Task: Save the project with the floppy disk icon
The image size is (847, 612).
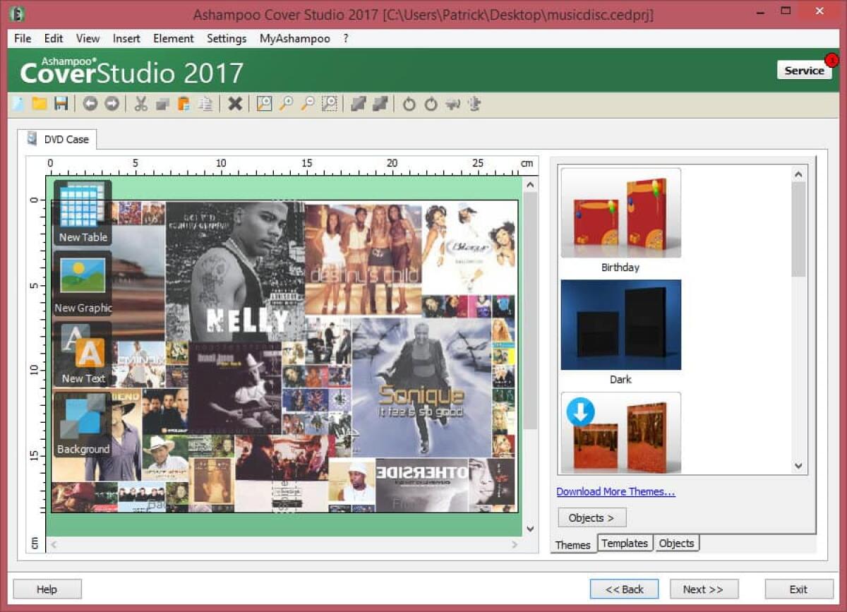Action: pos(61,104)
